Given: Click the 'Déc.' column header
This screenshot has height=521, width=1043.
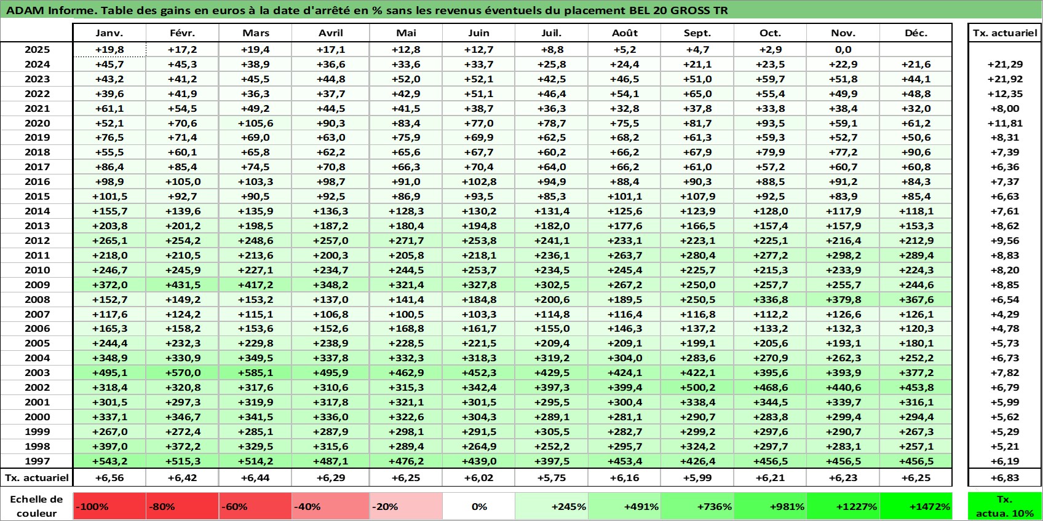Looking at the screenshot, I should pyautogui.click(x=916, y=33).
